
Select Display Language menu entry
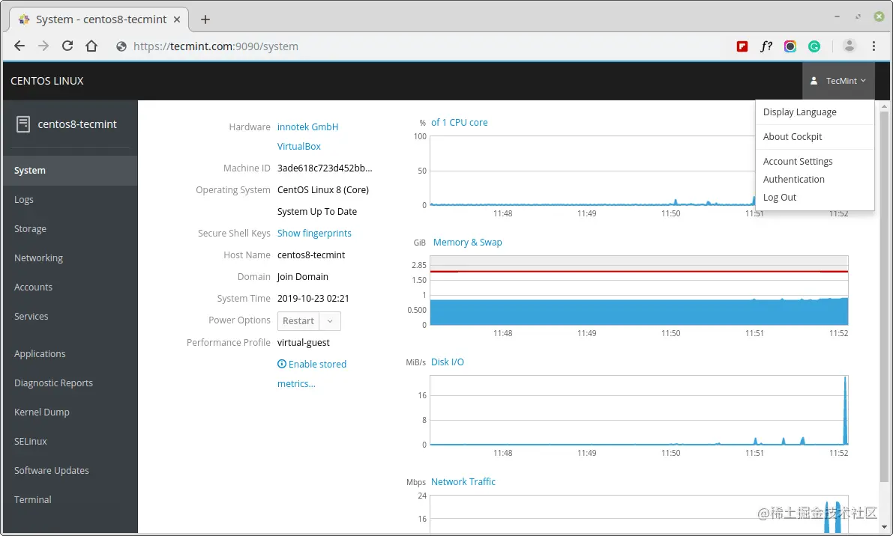[x=799, y=112]
